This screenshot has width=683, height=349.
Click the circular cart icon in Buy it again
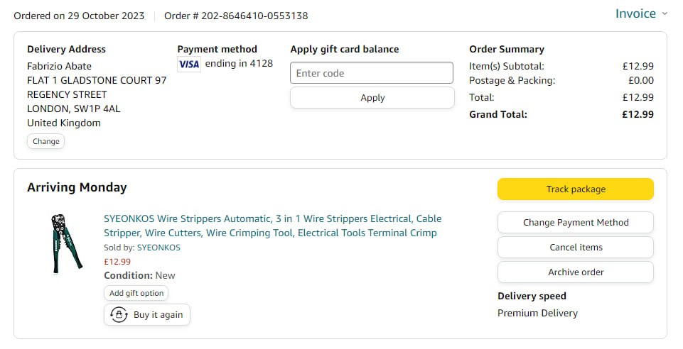click(119, 314)
